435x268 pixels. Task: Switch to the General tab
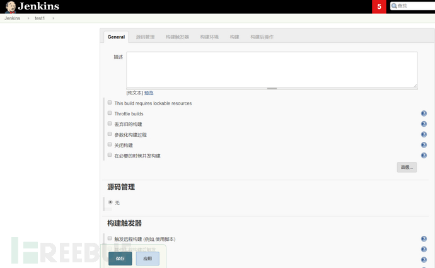(x=116, y=37)
